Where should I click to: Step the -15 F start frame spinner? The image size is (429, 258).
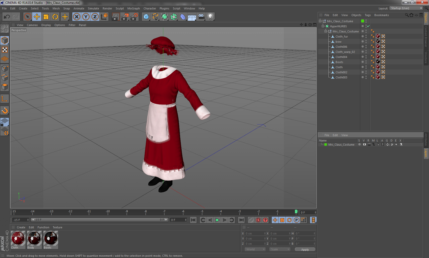[x=28, y=220]
